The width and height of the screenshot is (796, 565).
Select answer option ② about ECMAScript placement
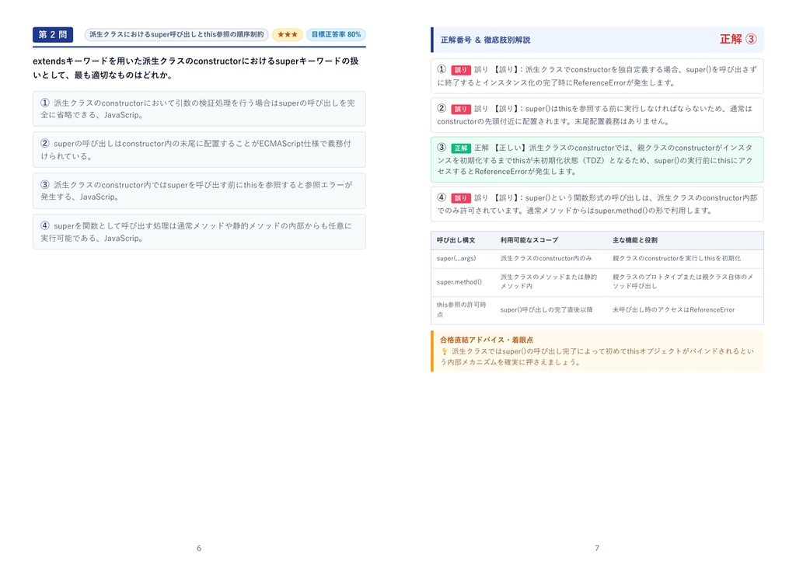tap(199, 150)
